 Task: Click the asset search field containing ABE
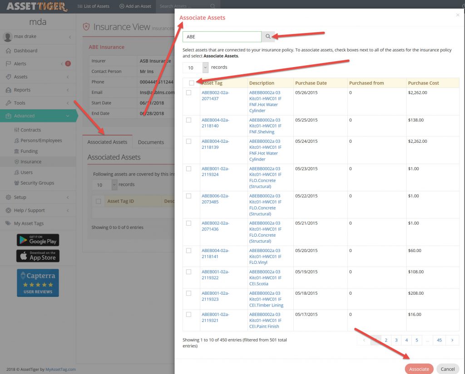[222, 37]
